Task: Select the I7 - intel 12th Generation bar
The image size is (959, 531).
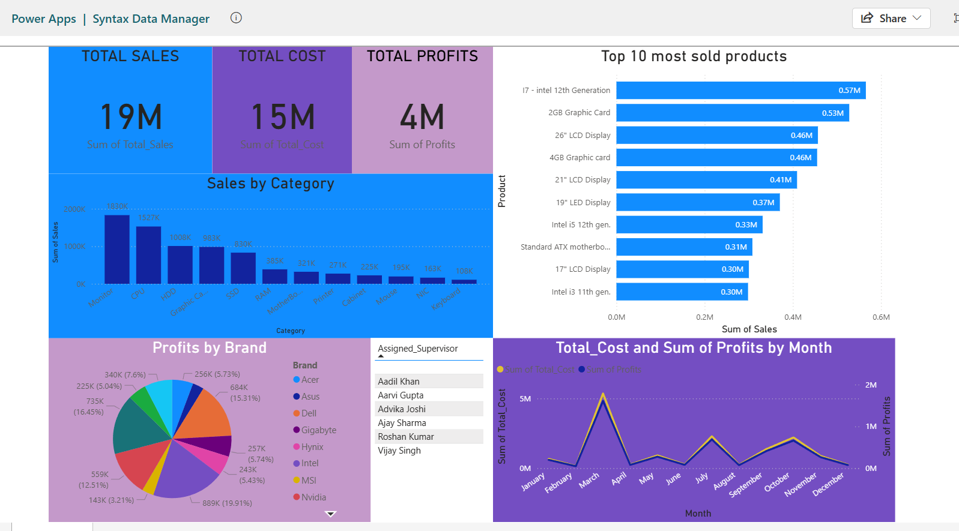Action: (740, 91)
